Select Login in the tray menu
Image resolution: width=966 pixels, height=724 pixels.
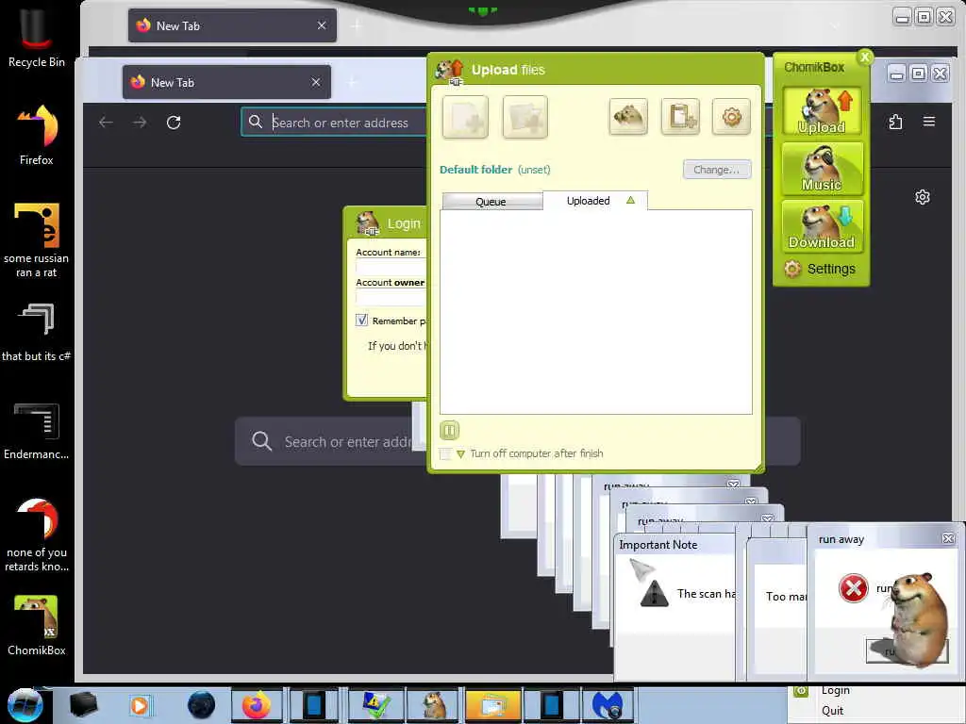click(835, 690)
